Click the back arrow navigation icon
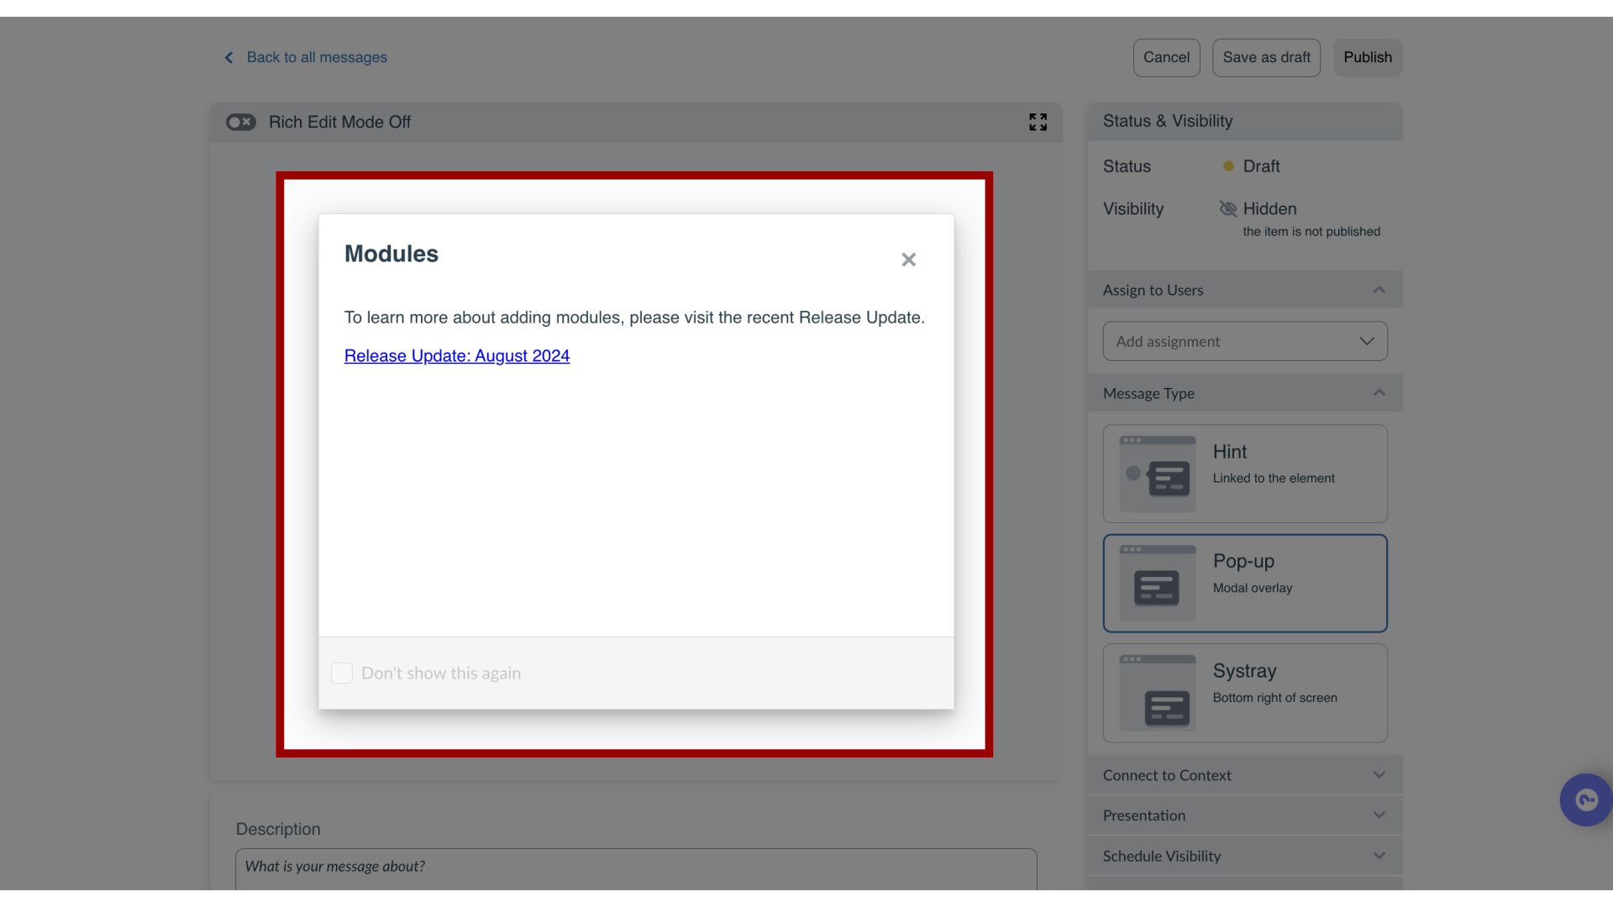 229,58
